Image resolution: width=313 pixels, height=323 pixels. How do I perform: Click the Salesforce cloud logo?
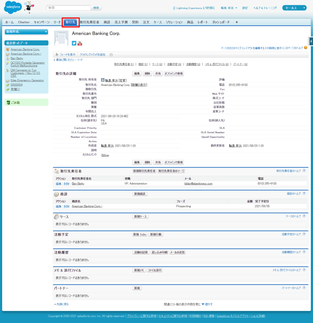tap(12, 8)
